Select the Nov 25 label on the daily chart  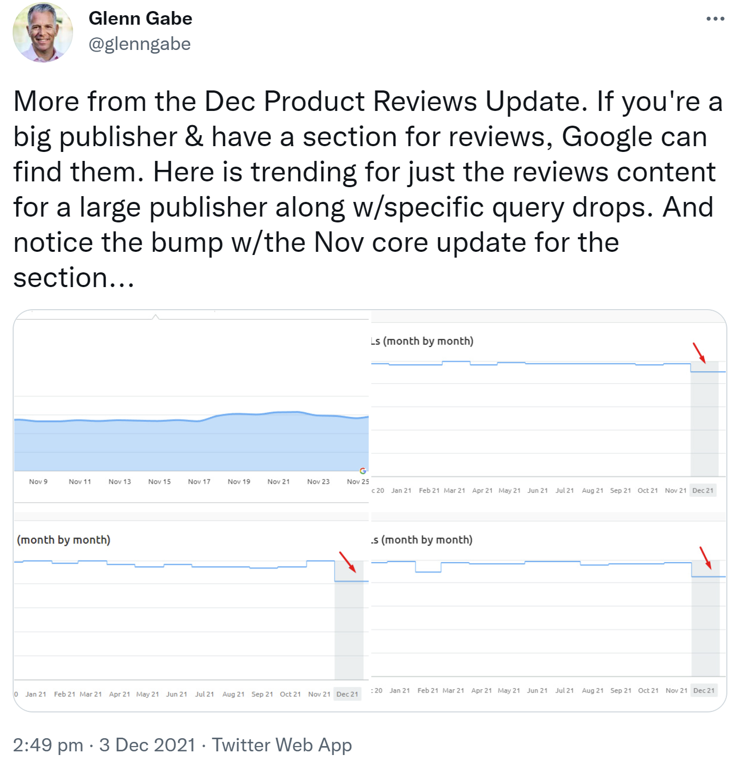pyautogui.click(x=357, y=481)
